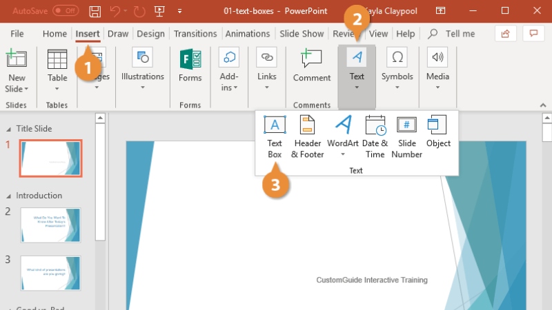Switch to the Home tab
Viewport: 552px width, 310px height.
[x=55, y=34]
